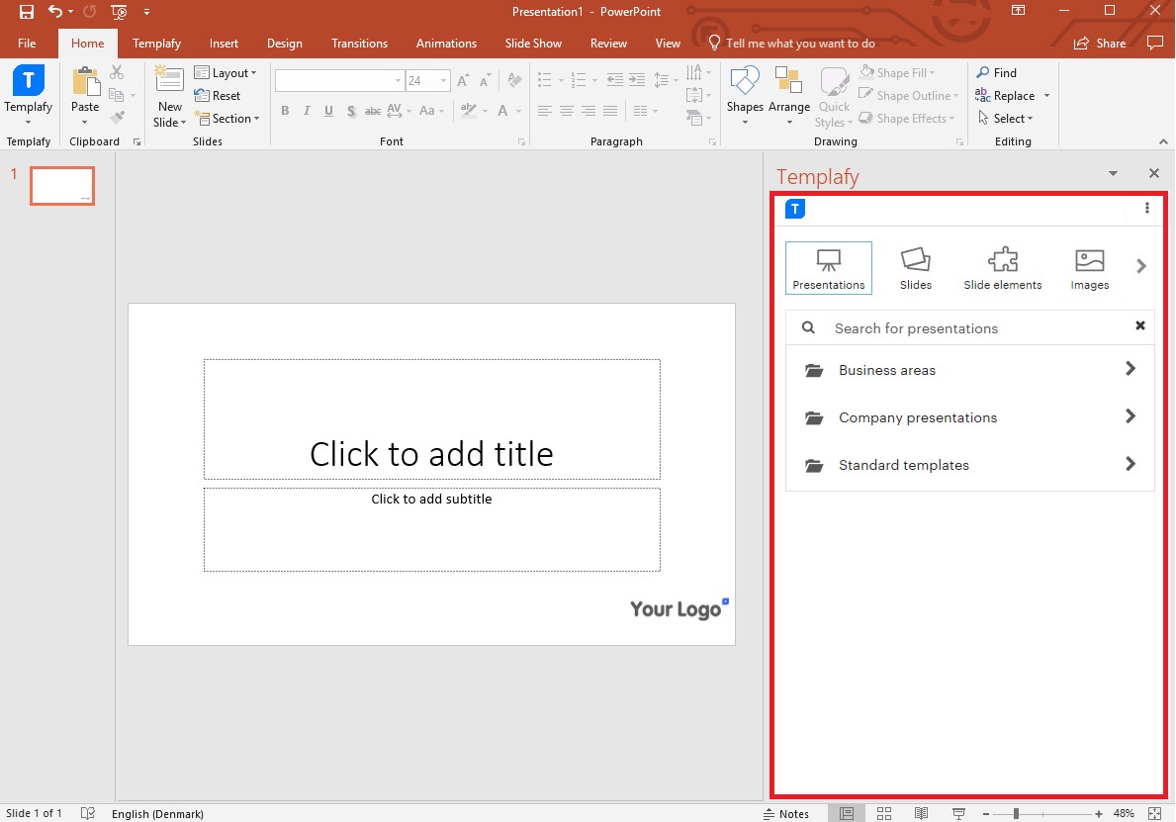Open the font name combo box
The height and width of the screenshot is (822, 1176).
tap(340, 80)
